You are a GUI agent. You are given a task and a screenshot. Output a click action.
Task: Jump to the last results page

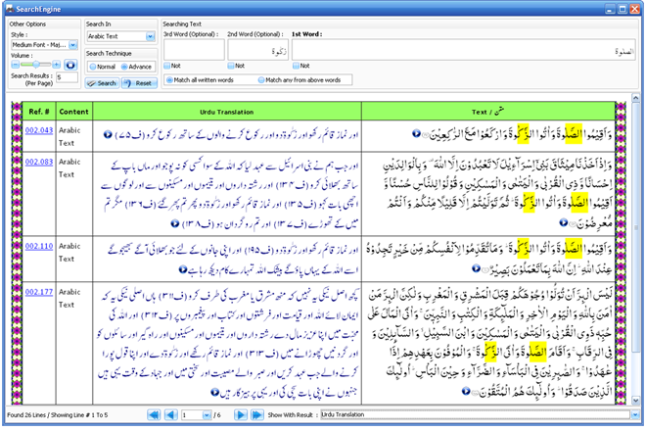257,415
